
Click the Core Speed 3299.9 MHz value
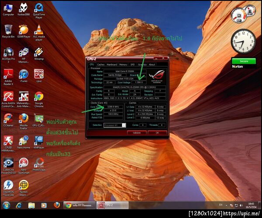click(x=113, y=107)
